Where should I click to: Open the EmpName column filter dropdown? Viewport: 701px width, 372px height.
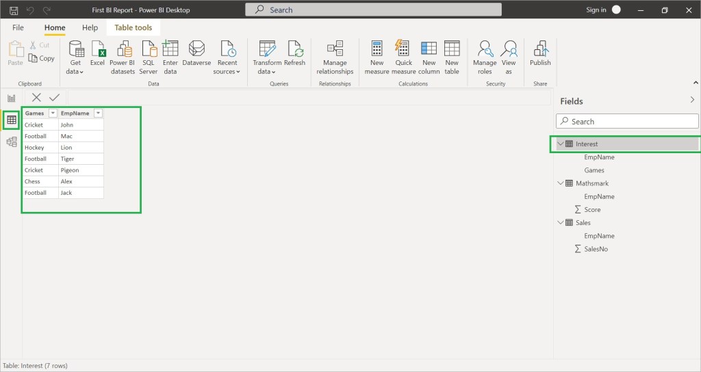point(99,114)
